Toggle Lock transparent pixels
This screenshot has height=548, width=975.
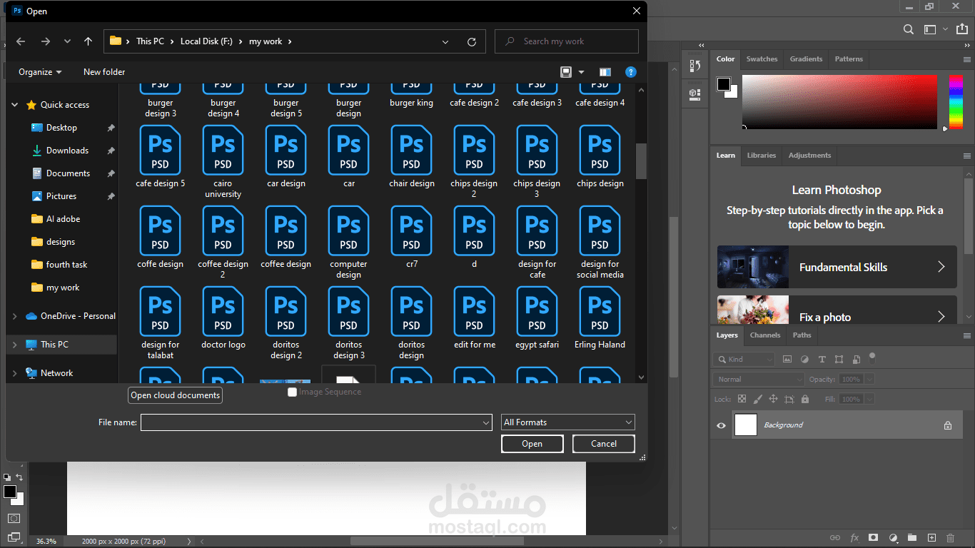pos(742,400)
